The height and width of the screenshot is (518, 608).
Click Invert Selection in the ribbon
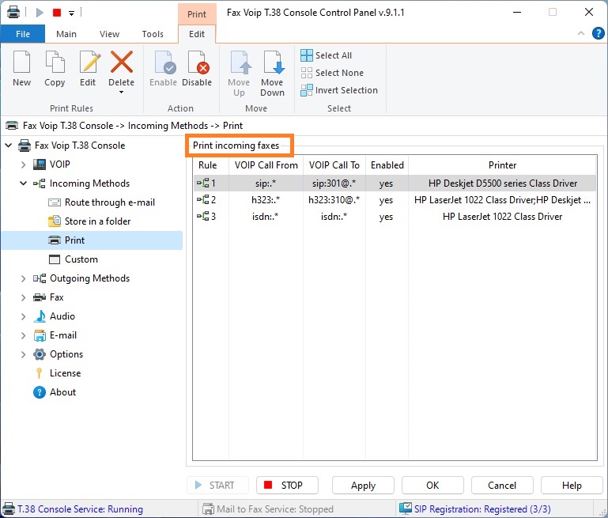[339, 90]
